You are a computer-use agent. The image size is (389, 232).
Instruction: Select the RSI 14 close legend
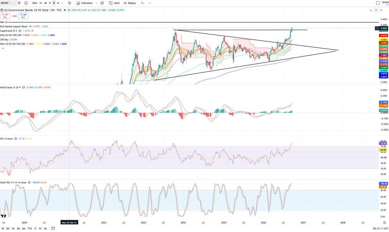tap(7, 139)
